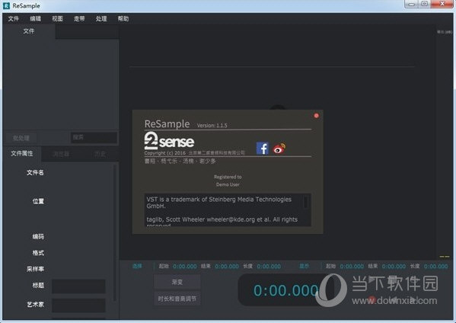Click the 编码 property label
This screenshot has height=323, width=456.
(38, 237)
